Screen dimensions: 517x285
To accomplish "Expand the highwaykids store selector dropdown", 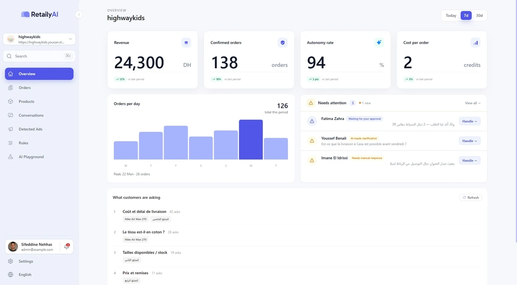I will pyautogui.click(x=70, y=39).
